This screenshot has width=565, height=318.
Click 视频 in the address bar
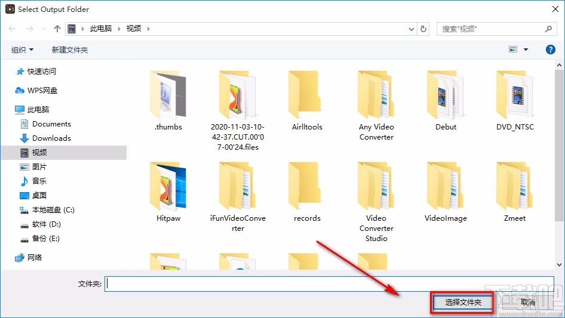click(134, 29)
